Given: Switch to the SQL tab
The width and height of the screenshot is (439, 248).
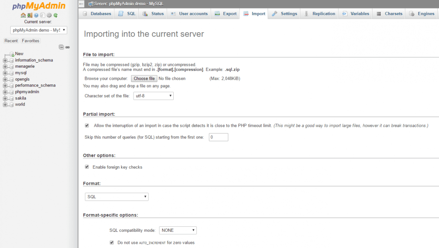Looking at the screenshot, I should (127, 14).
